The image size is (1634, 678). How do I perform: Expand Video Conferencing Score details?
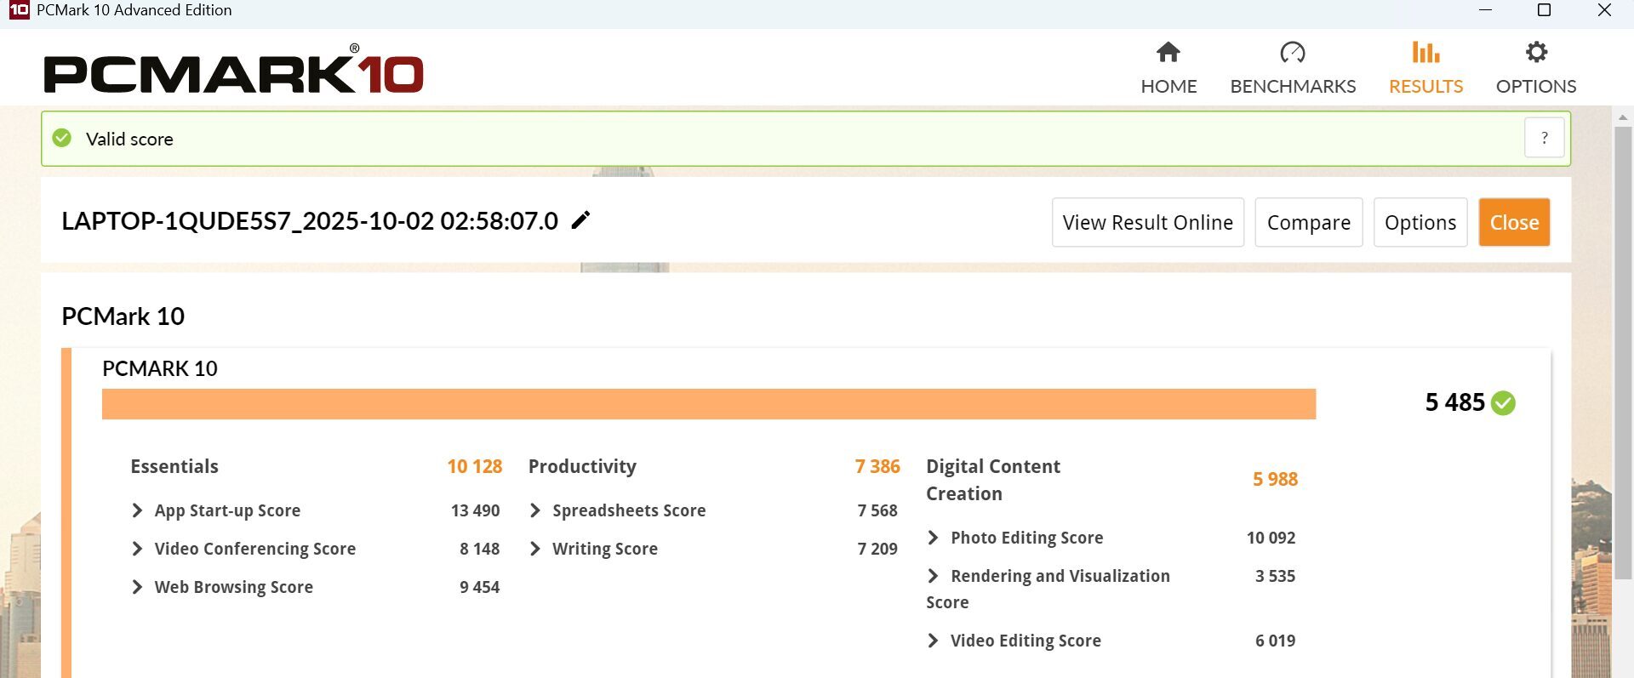tap(137, 549)
